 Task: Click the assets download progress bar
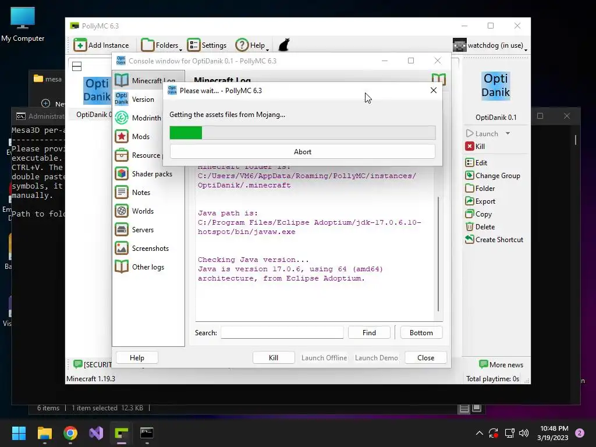[302, 133]
